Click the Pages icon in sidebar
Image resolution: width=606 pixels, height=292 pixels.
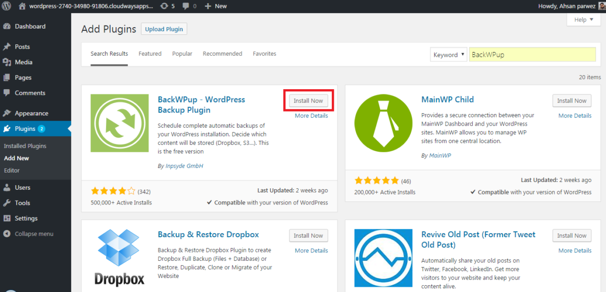pos(7,78)
